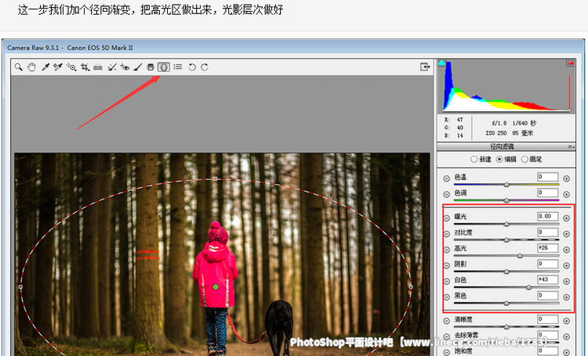Click the 曝光 value field showing 0.00

[x=547, y=217]
